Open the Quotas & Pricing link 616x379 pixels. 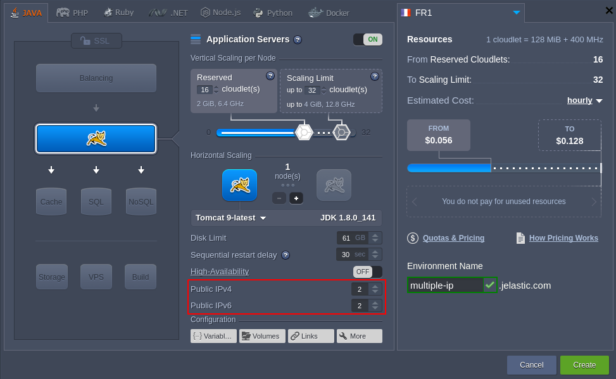tap(453, 238)
